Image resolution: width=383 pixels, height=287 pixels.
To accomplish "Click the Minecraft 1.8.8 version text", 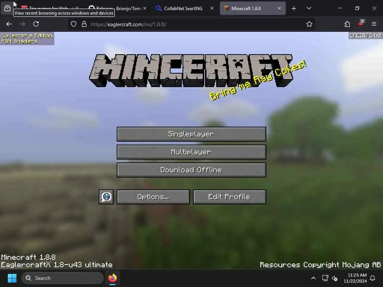I will tap(28, 257).
